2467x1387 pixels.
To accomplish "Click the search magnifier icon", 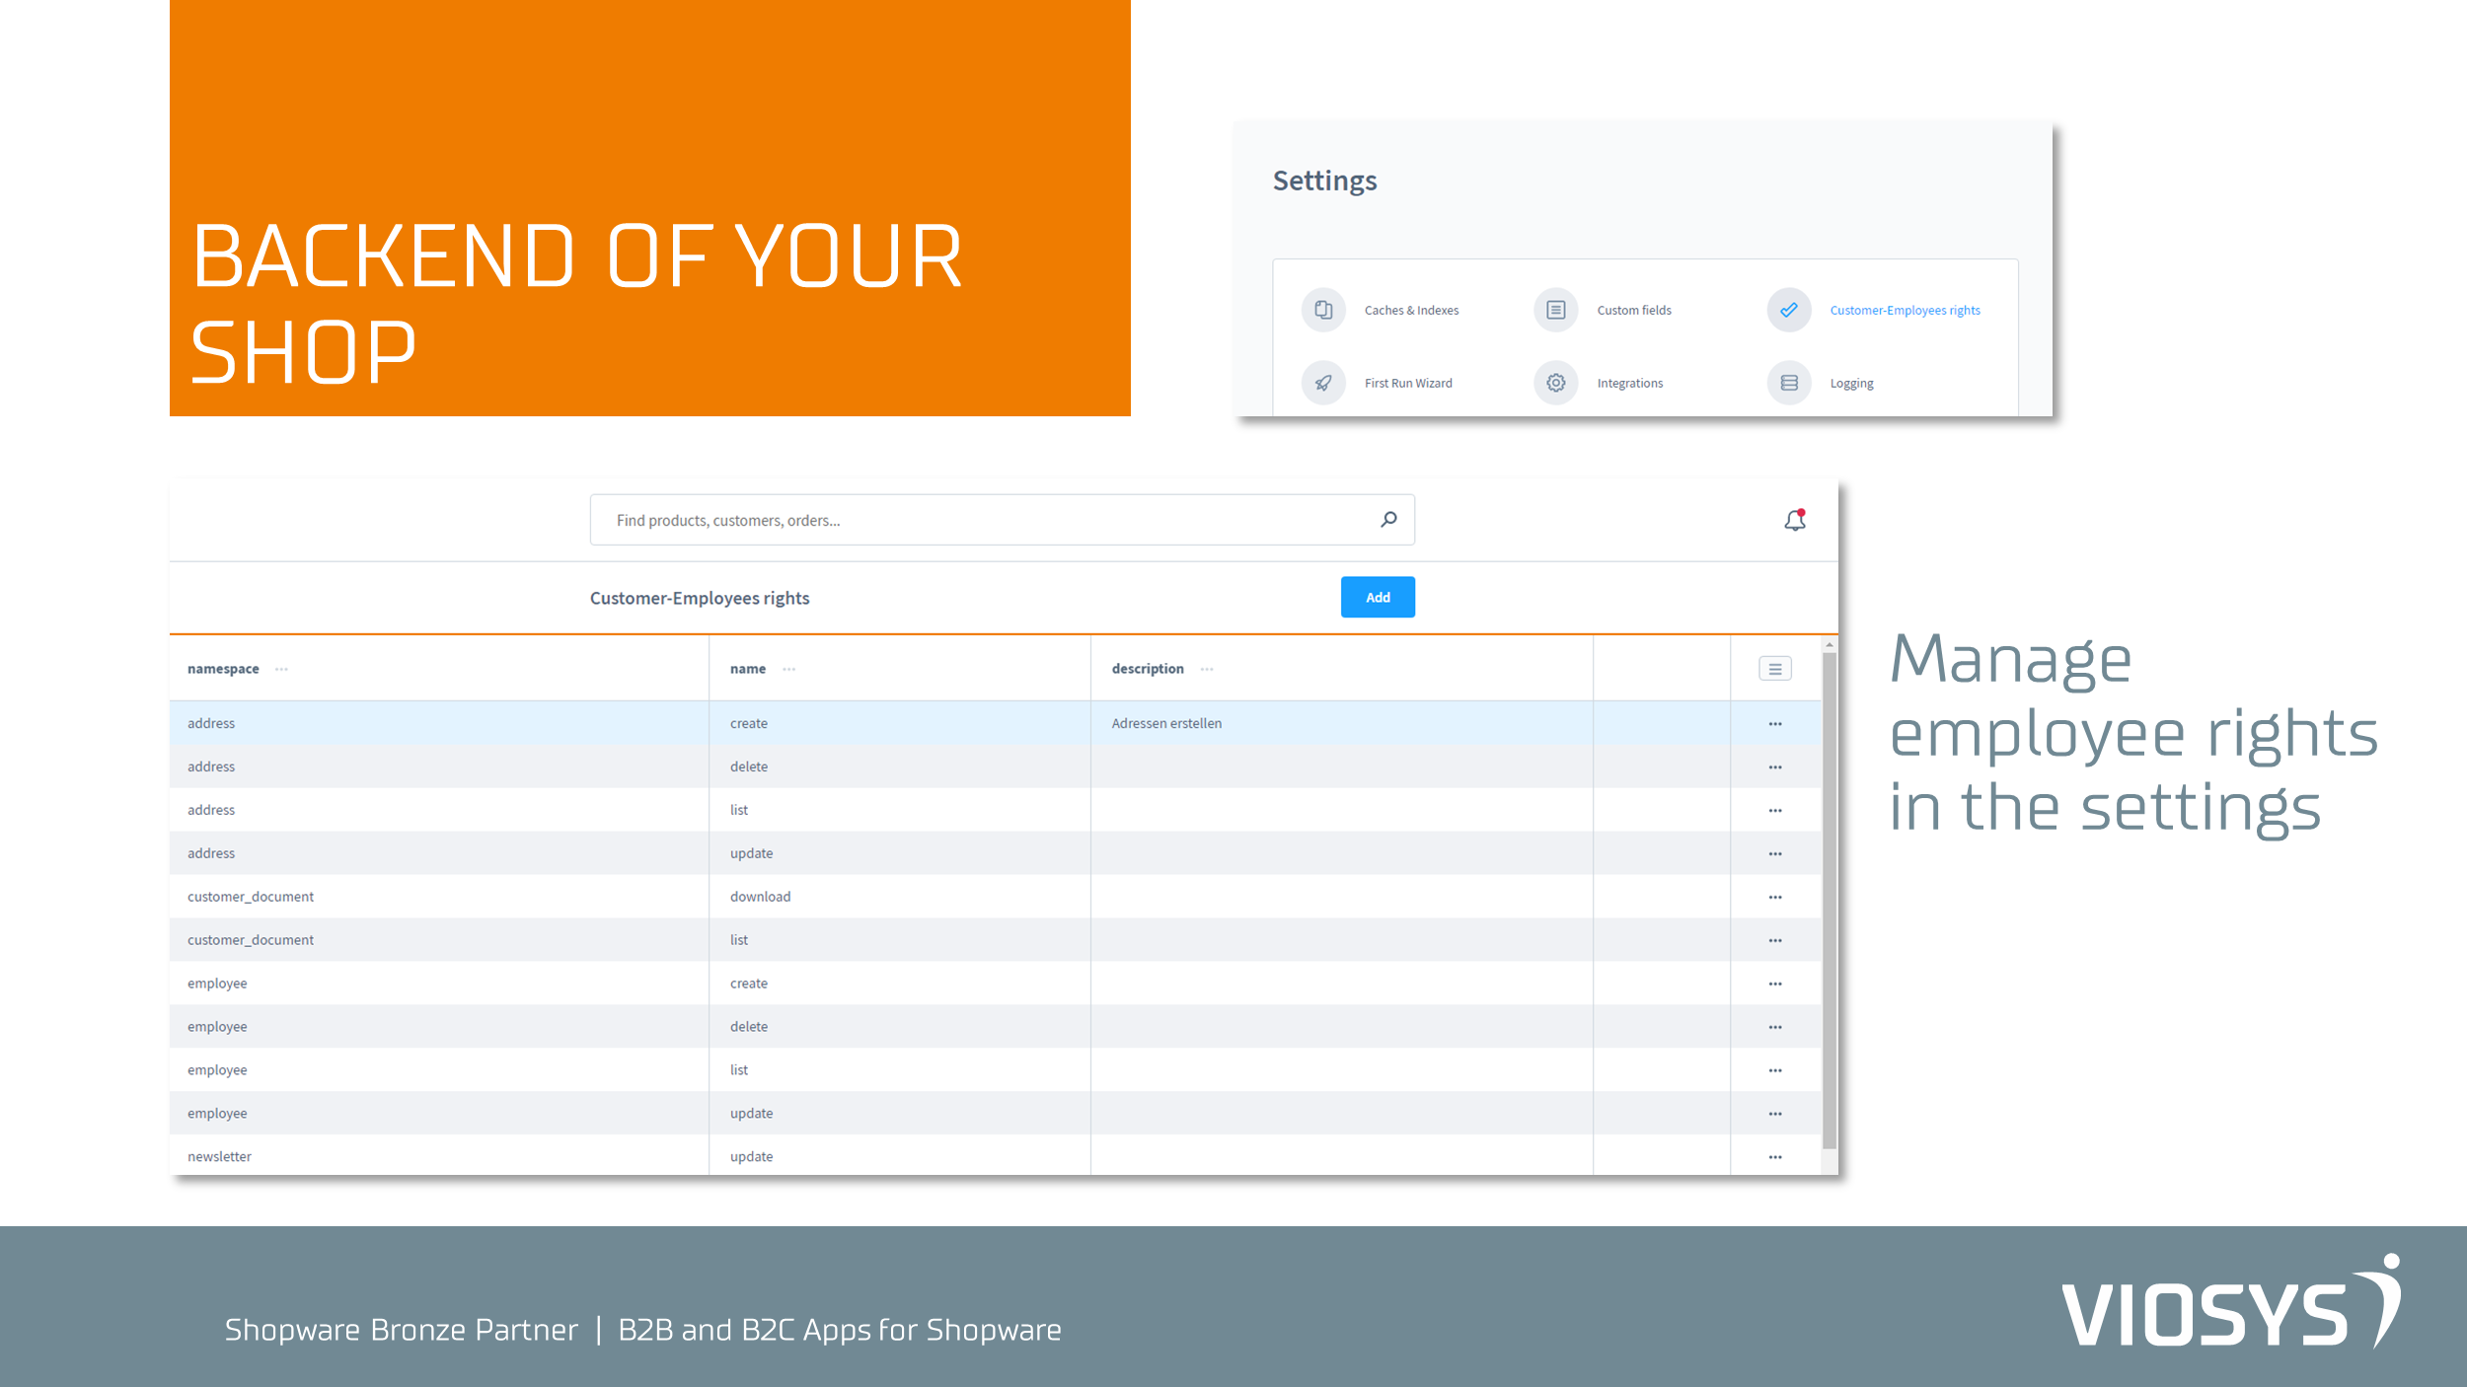I will tap(1388, 519).
